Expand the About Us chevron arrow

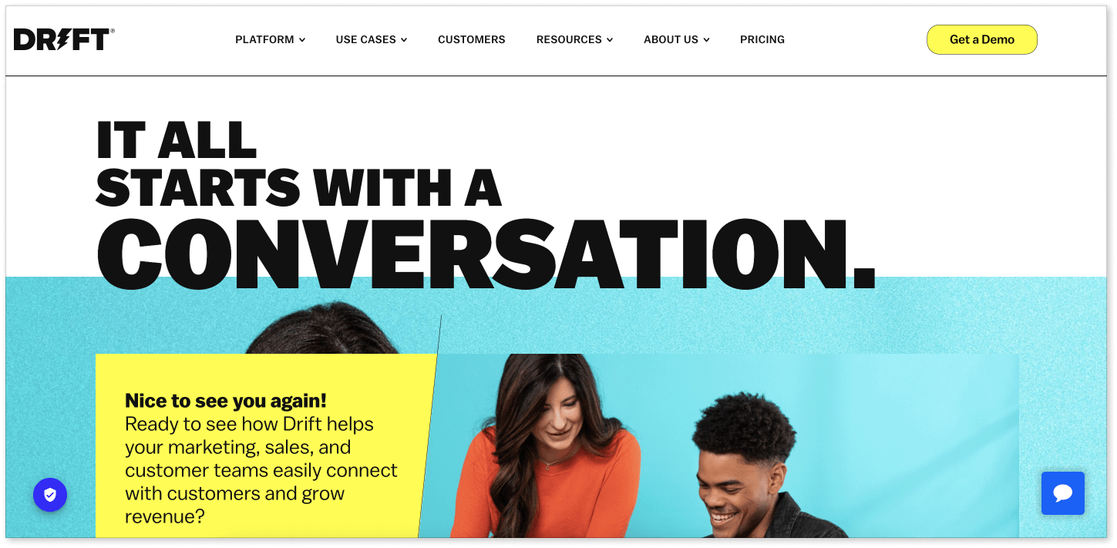pos(706,40)
